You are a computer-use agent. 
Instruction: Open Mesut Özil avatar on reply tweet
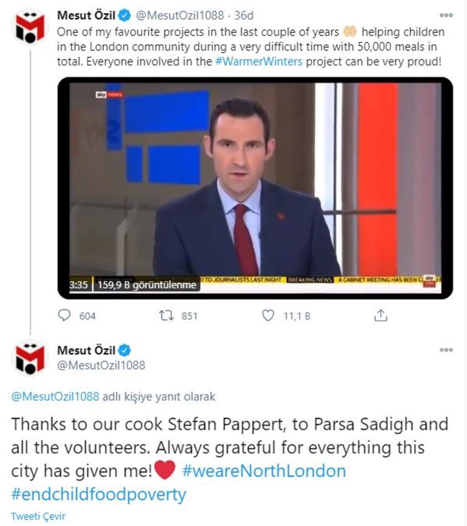(30, 358)
